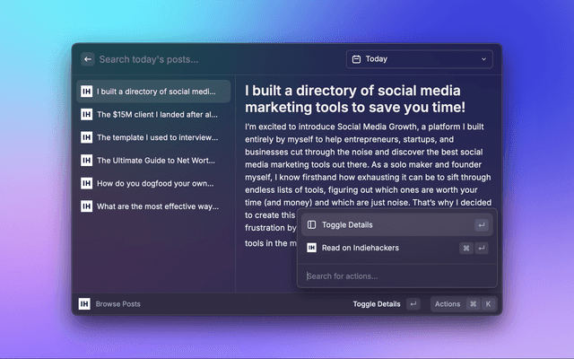This screenshot has width=574, height=359.
Task: Click the calendar icon beside Today
Action: coord(356,59)
